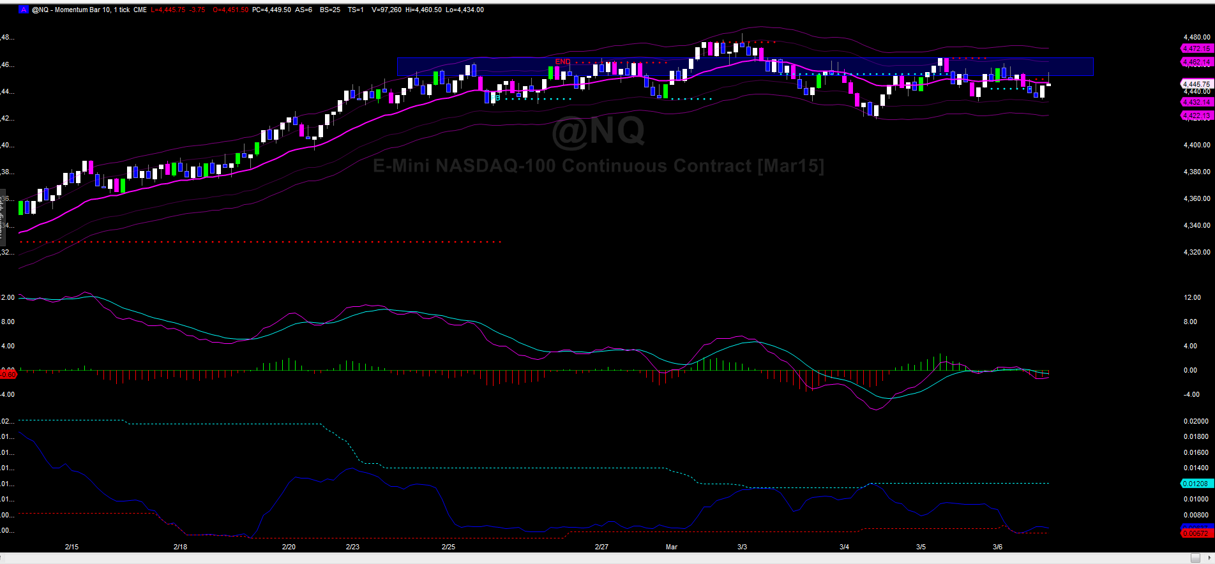
Task: Click the previous close "PC=4,449.50"
Action: (x=271, y=10)
